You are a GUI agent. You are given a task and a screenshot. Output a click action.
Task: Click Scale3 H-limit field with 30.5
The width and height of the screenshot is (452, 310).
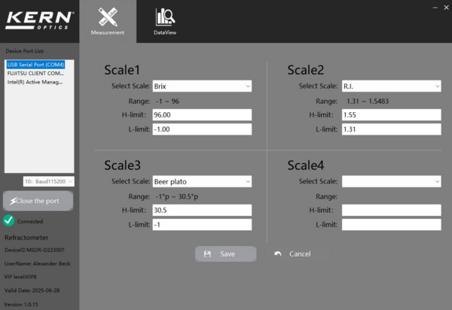[202, 210]
